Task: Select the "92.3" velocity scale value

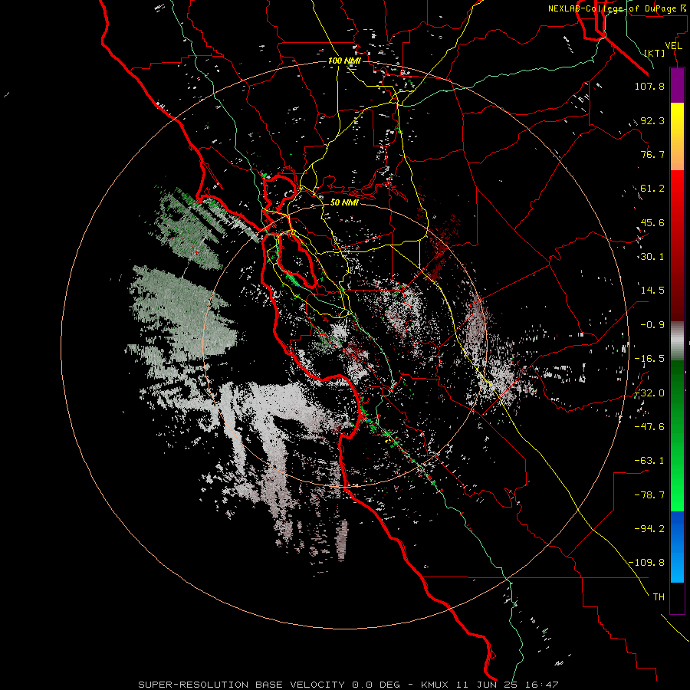Action: (x=652, y=120)
